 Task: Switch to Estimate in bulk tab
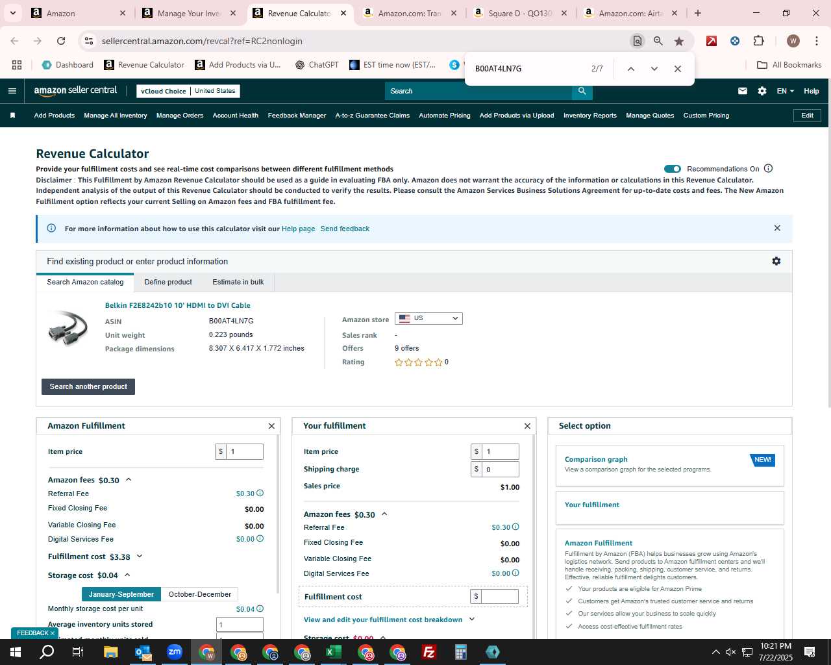(x=238, y=282)
